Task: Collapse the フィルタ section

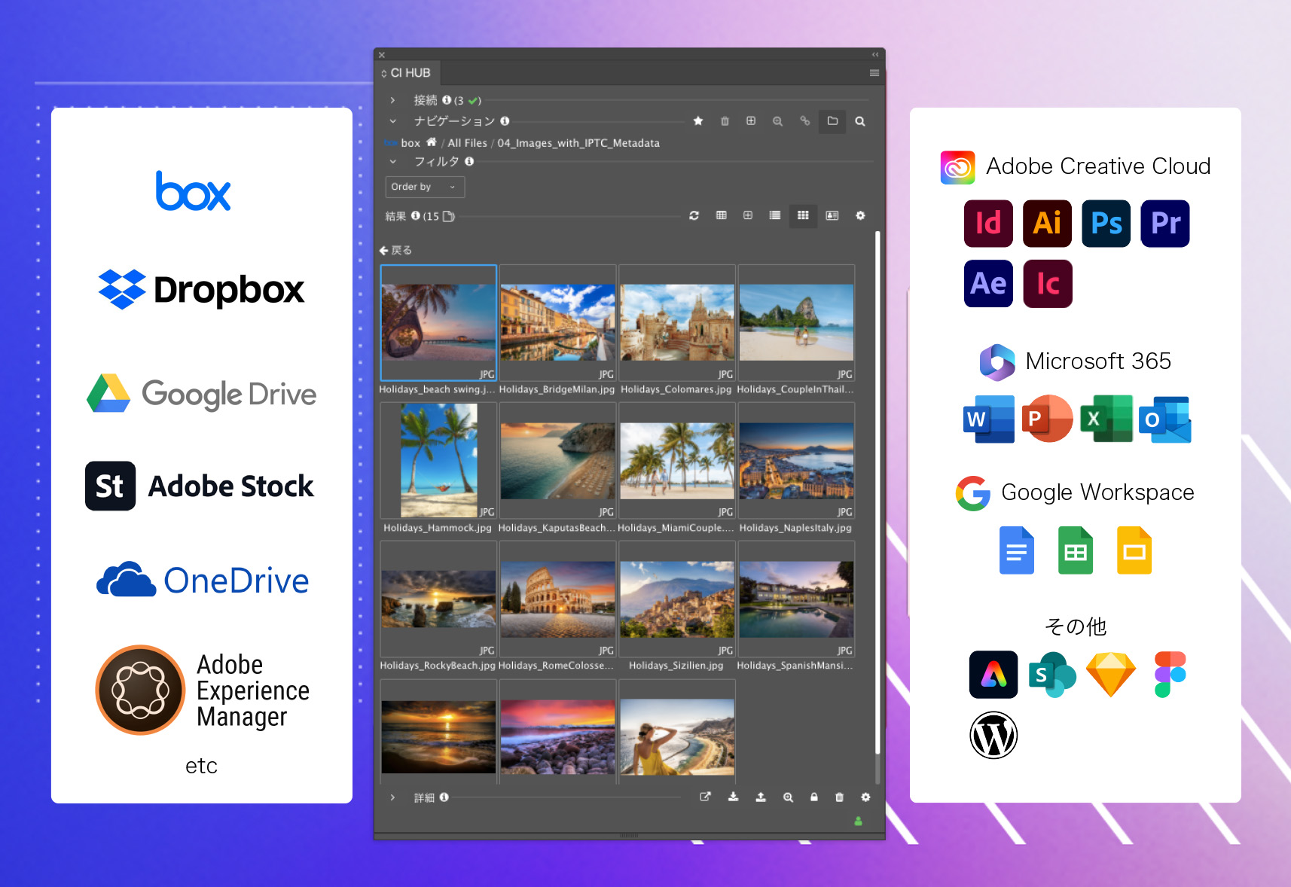Action: pos(392,161)
